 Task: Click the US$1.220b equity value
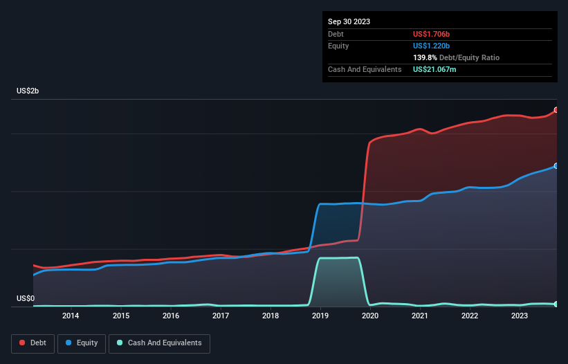pyautogui.click(x=431, y=46)
